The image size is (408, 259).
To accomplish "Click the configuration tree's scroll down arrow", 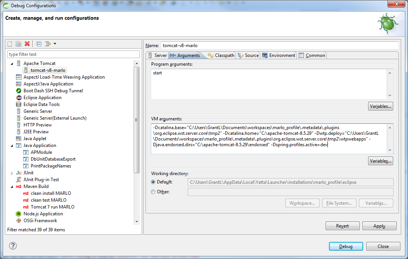I will [137, 222].
